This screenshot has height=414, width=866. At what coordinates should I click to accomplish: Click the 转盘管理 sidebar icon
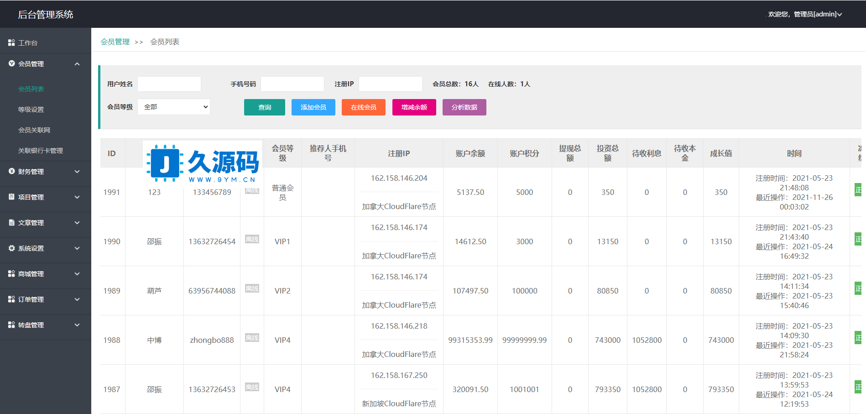click(11, 325)
